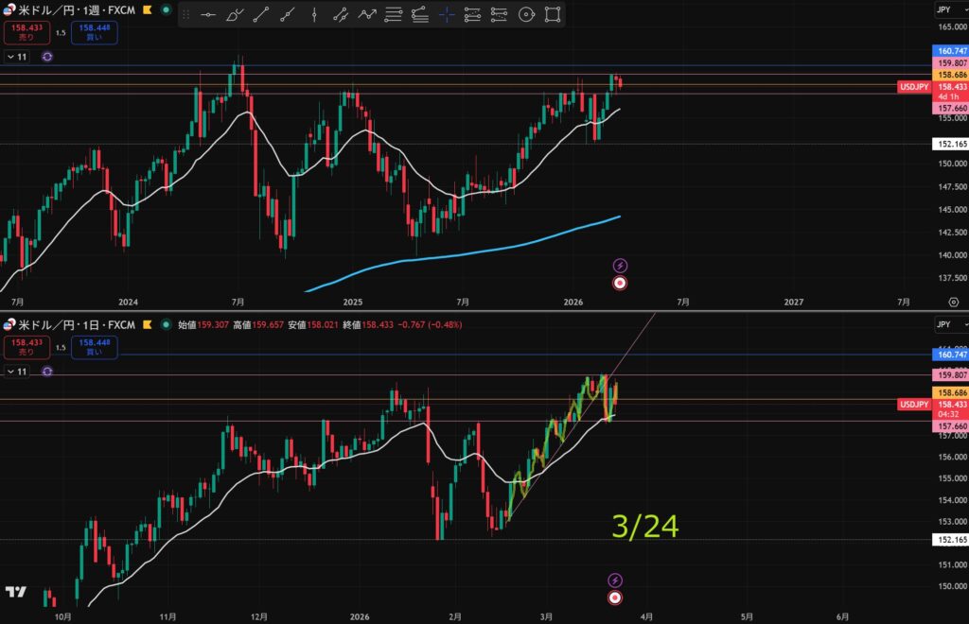Open the JPY currency dropdown on top chart
This screenshot has width=969, height=624.
point(943,9)
